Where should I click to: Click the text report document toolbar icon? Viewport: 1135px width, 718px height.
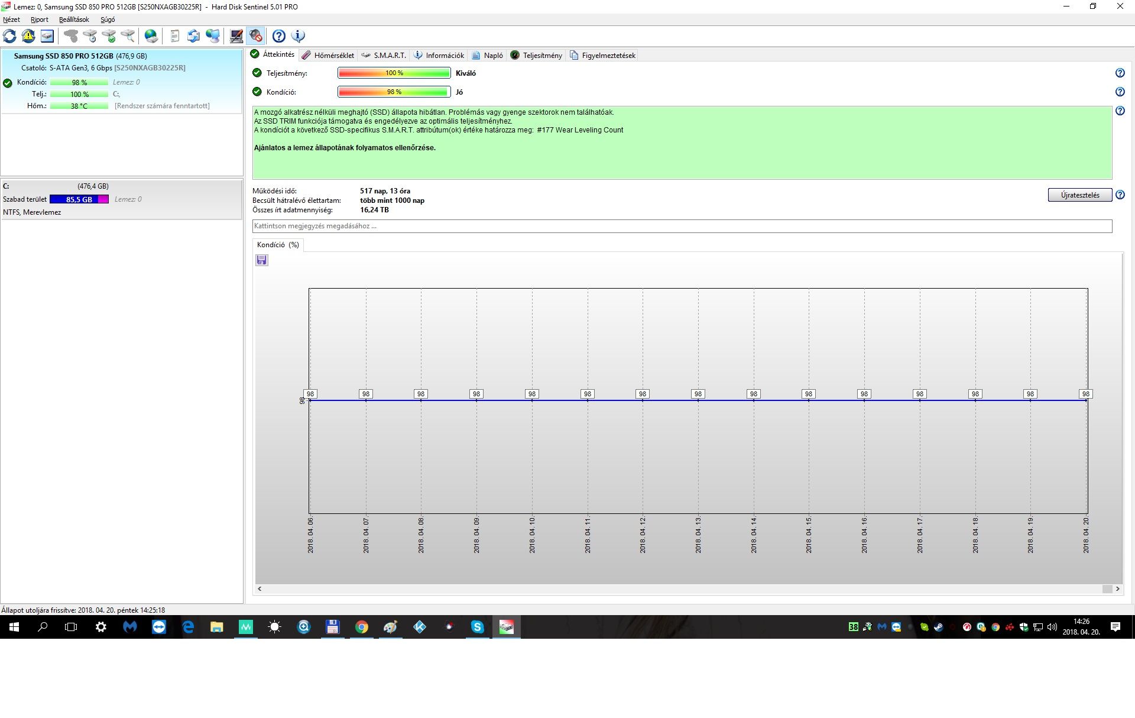pyautogui.click(x=174, y=36)
